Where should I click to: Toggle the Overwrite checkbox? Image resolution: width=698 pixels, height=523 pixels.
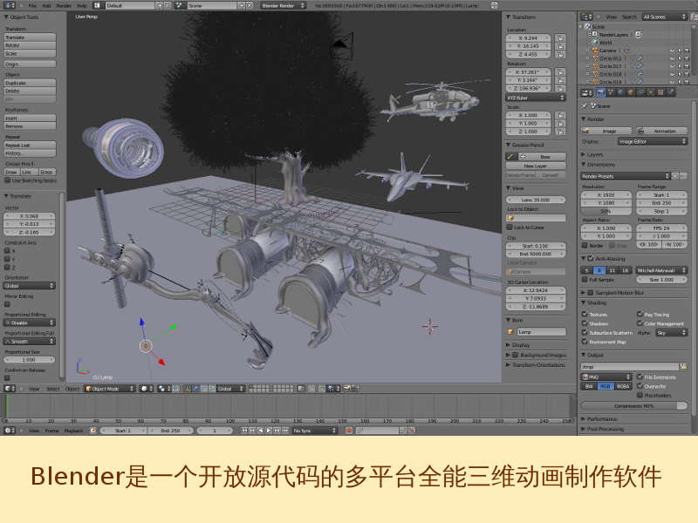(640, 386)
